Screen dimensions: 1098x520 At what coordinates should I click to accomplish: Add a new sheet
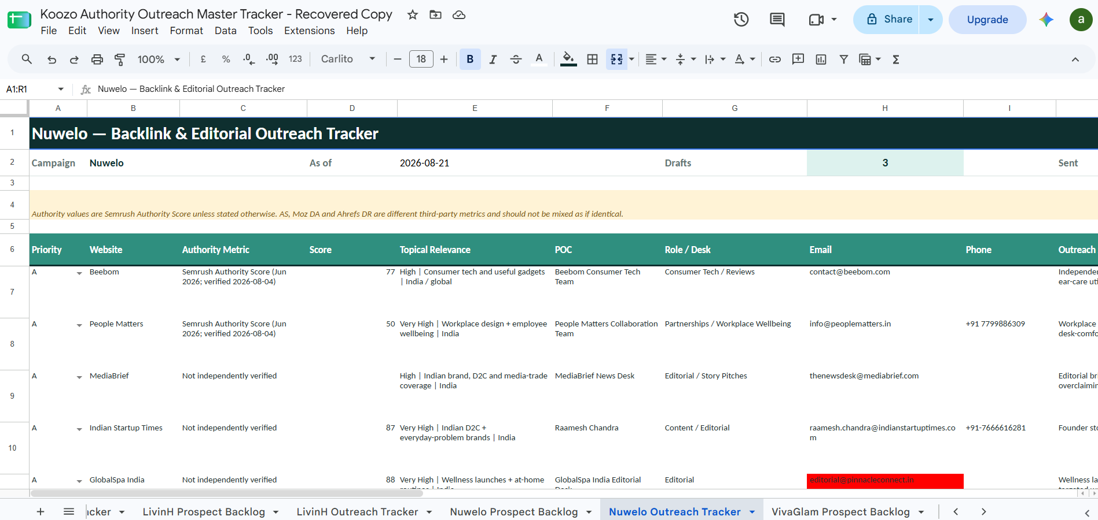pyautogui.click(x=41, y=512)
